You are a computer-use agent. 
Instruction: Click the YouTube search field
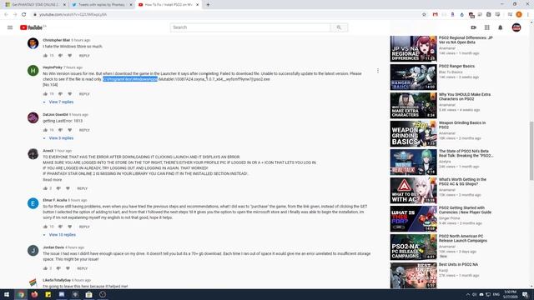(x=250, y=27)
